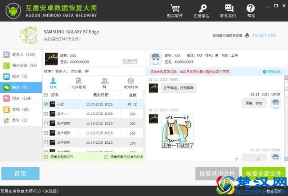Screen dimensions: 288x196
Task: Select the 小红 row date 11-10-2015 10:20
Action: pos(99,105)
